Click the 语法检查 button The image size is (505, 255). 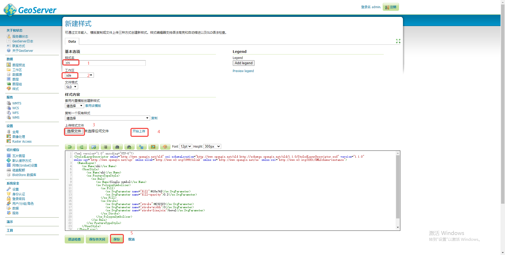74,239
